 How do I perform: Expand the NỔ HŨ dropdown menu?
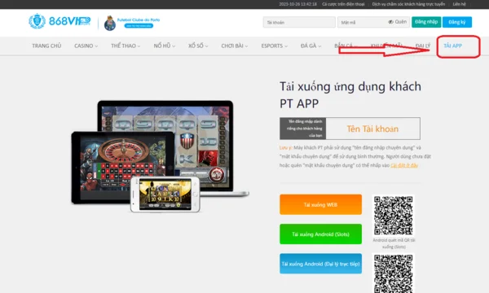[x=165, y=46]
